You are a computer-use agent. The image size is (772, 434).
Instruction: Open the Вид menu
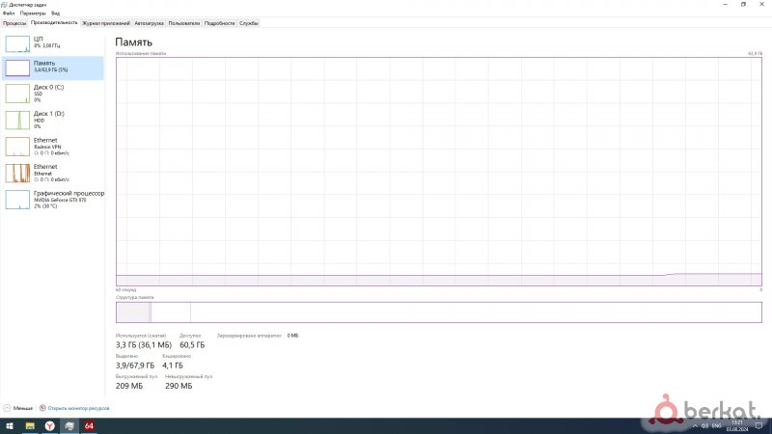pyautogui.click(x=55, y=14)
